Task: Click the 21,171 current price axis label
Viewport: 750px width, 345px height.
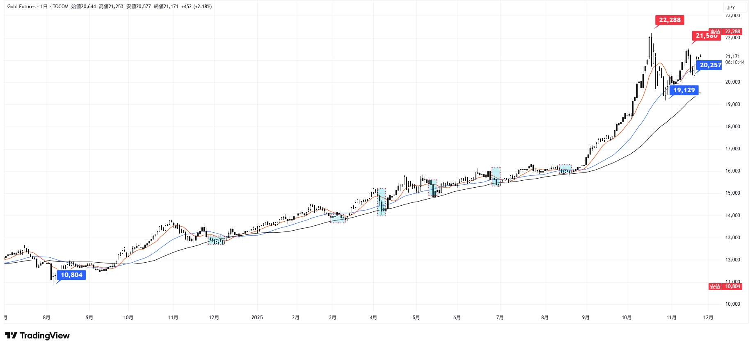Action: 732,57
